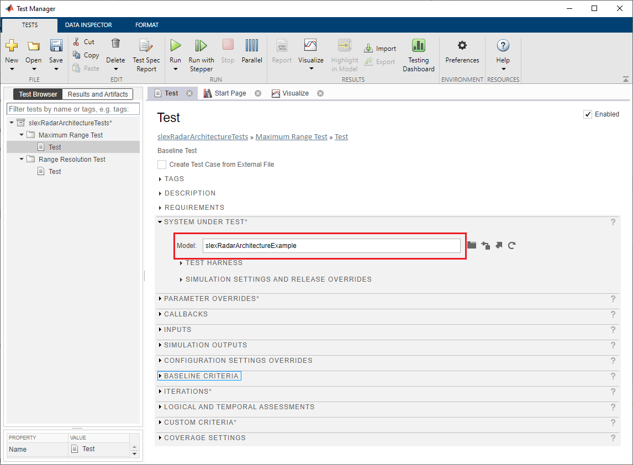Open the slexRadarArchitectureTests breadcrumb link
Screen dimensions: 633x465
tap(203, 137)
